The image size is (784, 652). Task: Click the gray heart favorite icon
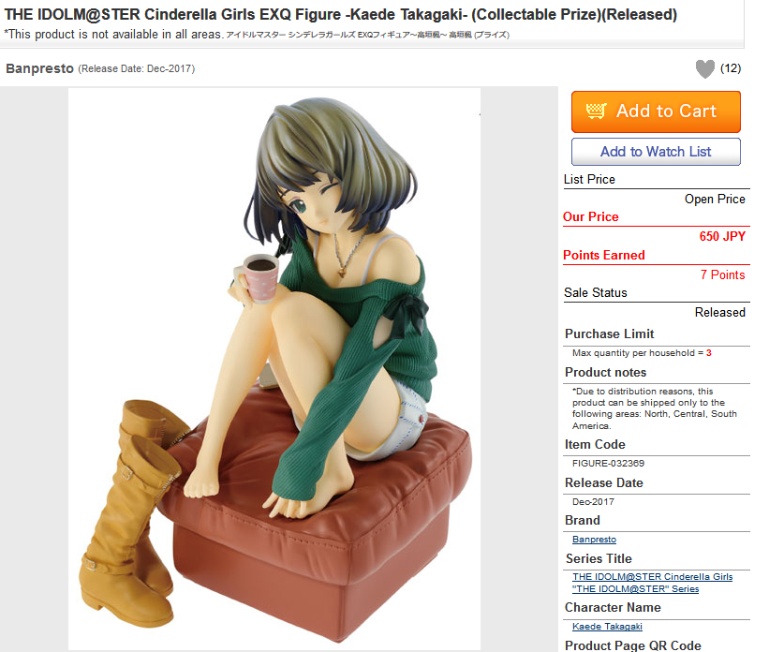tap(705, 69)
